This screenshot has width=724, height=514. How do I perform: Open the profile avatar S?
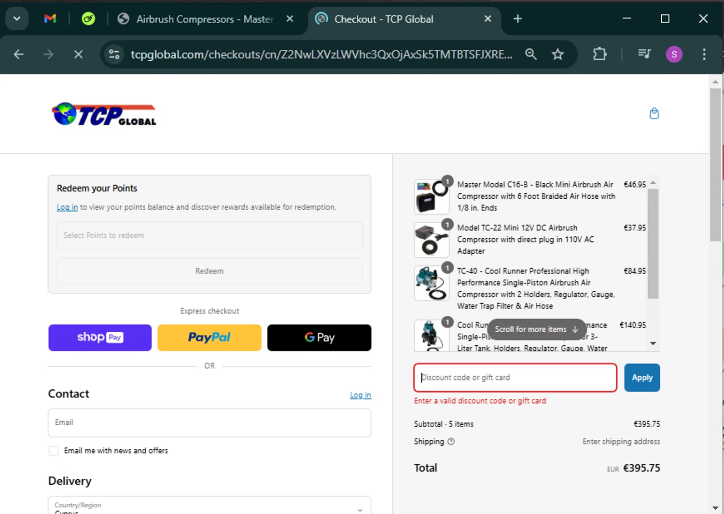(x=674, y=54)
